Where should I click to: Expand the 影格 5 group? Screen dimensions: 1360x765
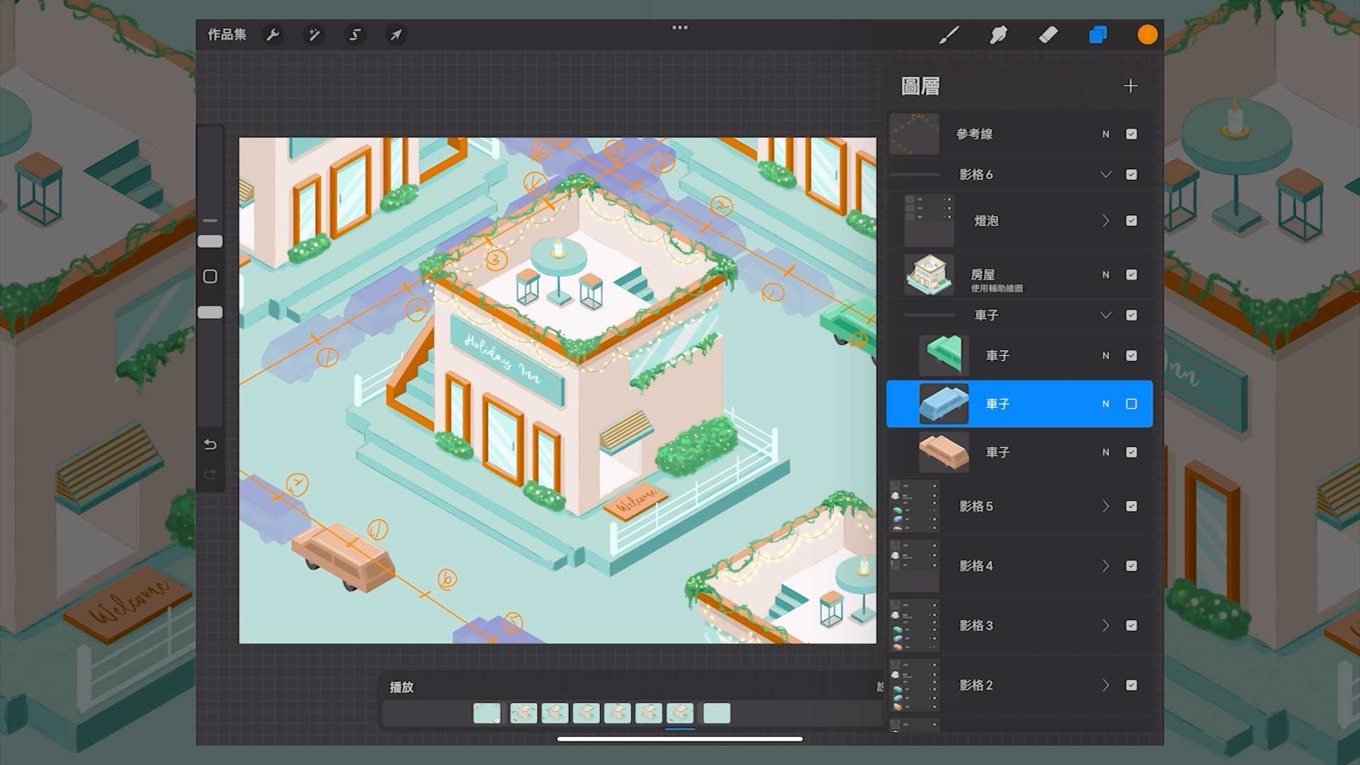(1105, 506)
